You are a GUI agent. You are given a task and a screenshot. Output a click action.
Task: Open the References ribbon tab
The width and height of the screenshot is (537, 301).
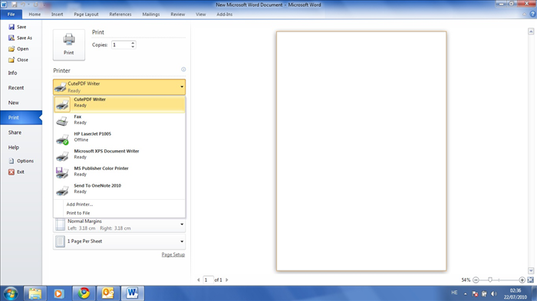coord(120,15)
